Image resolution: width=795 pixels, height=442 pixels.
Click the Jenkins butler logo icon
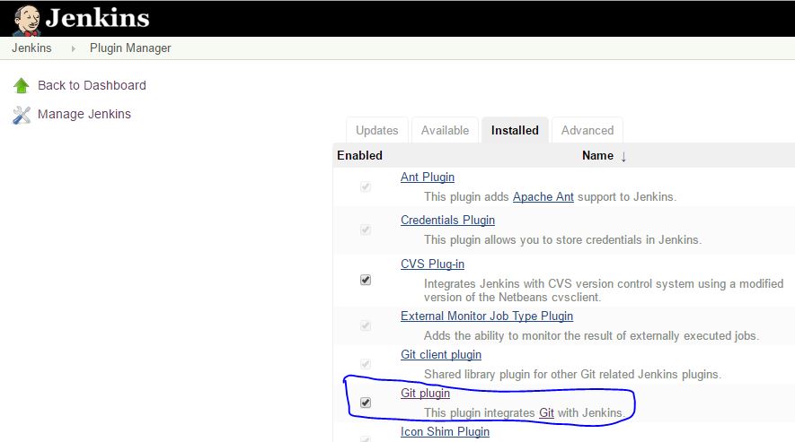(x=27, y=21)
